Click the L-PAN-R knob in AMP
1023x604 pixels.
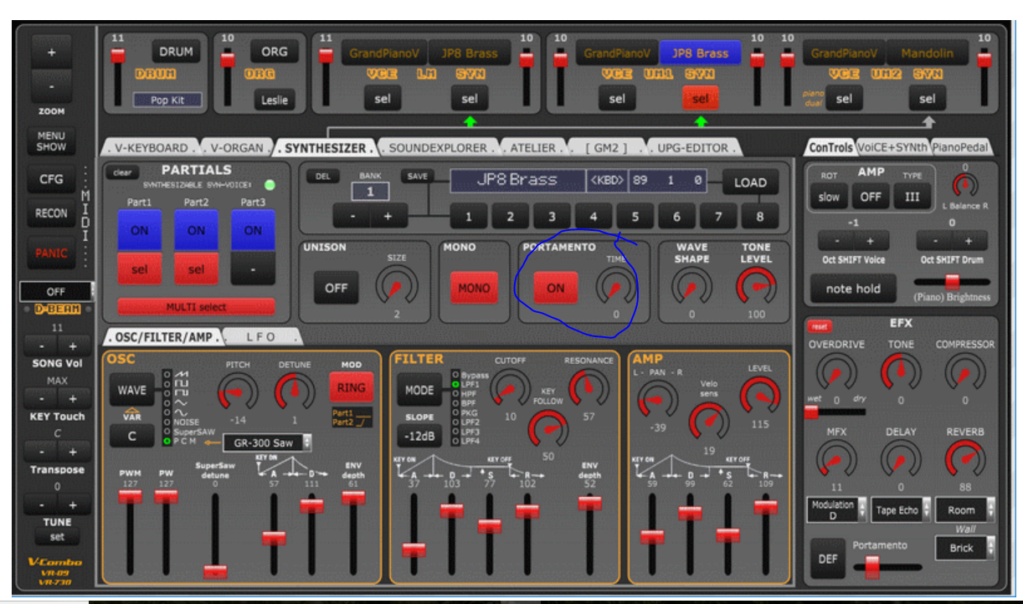pyautogui.click(x=657, y=400)
